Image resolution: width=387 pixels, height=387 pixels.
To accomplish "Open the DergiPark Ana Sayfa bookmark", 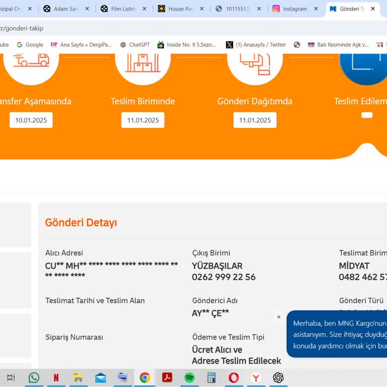I will coord(81,45).
